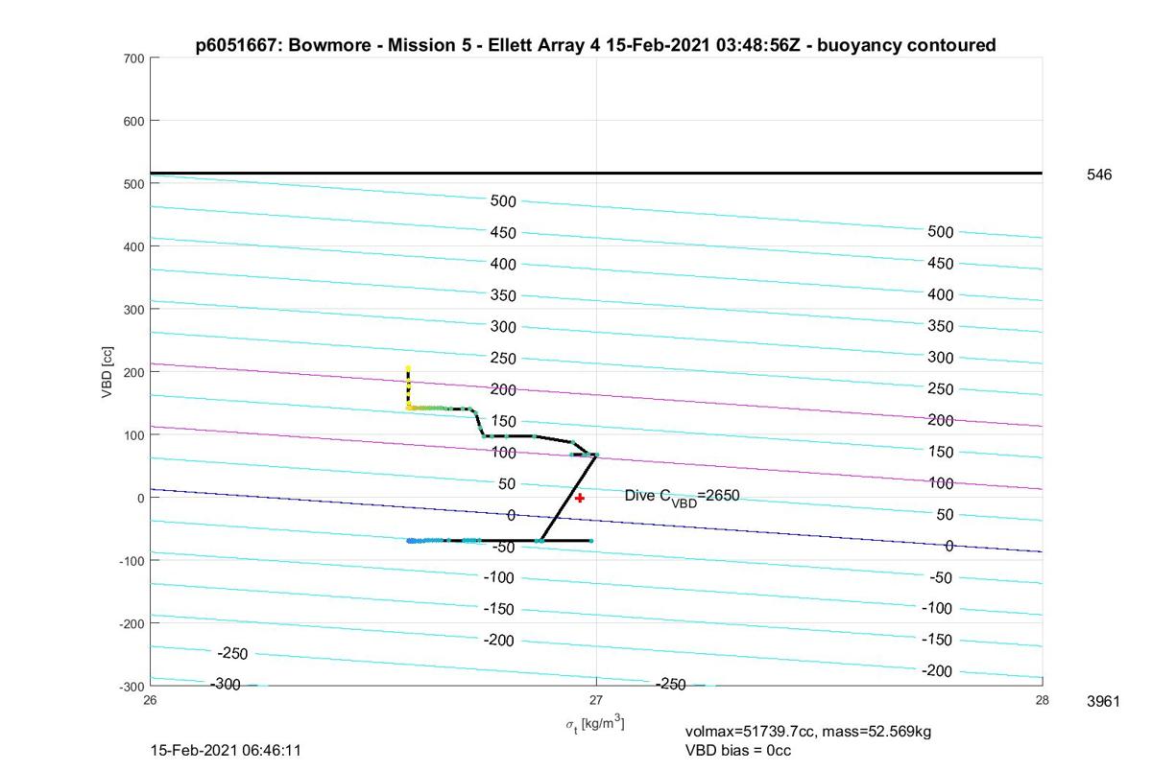1152x771 pixels.
Task: Click the right-column contour label -50
Action: [941, 578]
